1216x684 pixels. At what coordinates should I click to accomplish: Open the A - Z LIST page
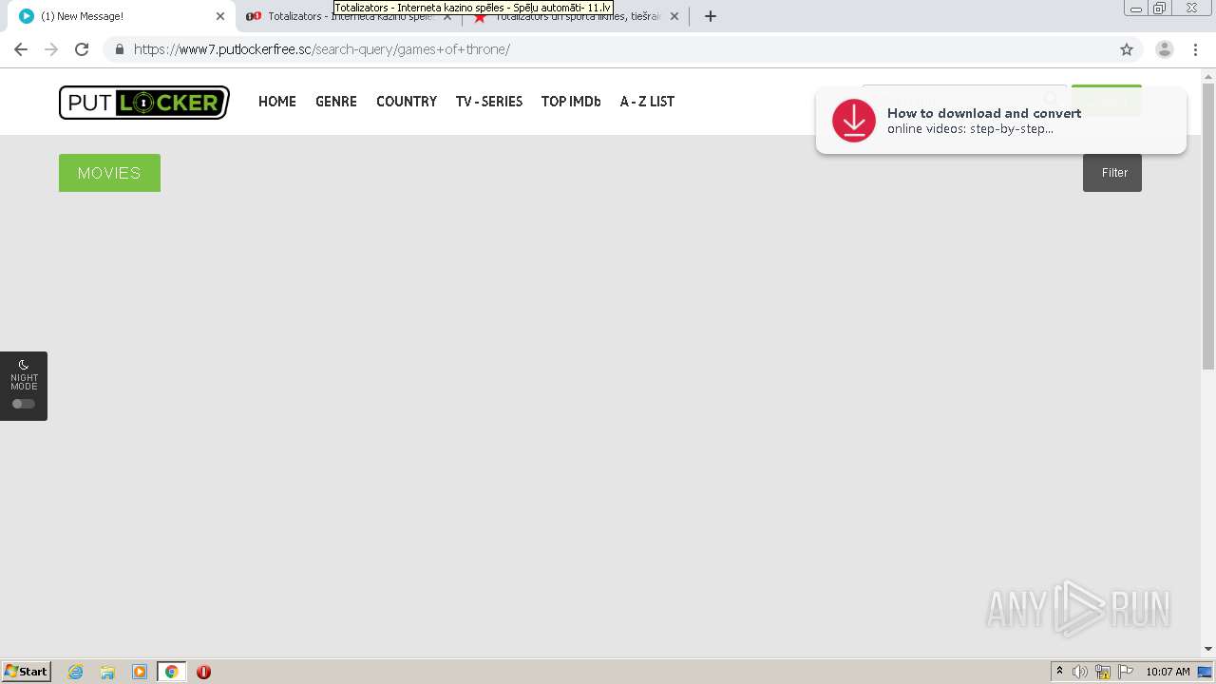tap(647, 102)
